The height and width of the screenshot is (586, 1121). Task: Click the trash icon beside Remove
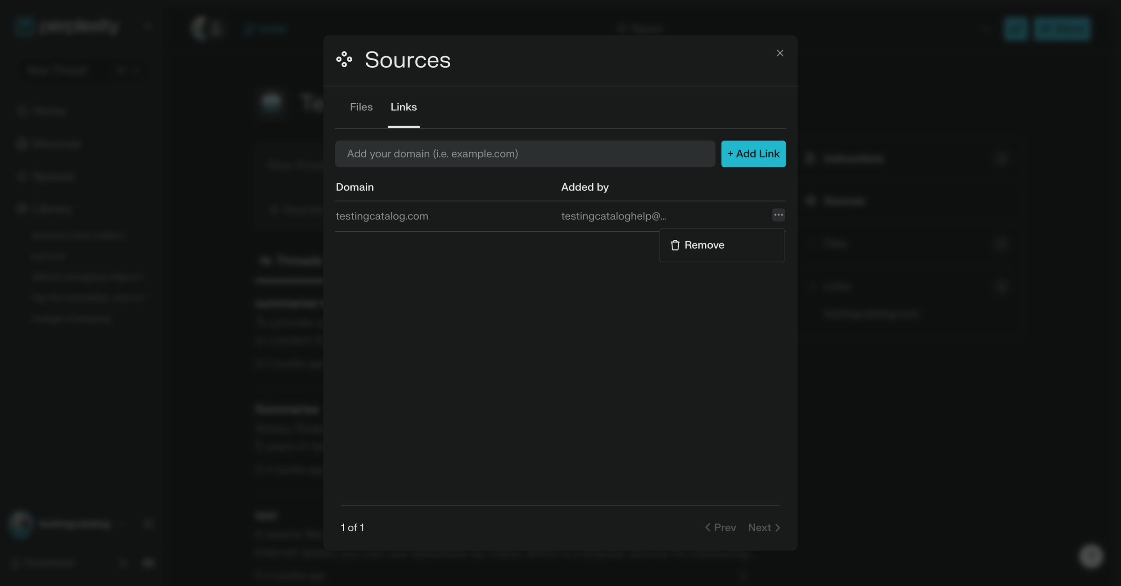(x=675, y=245)
